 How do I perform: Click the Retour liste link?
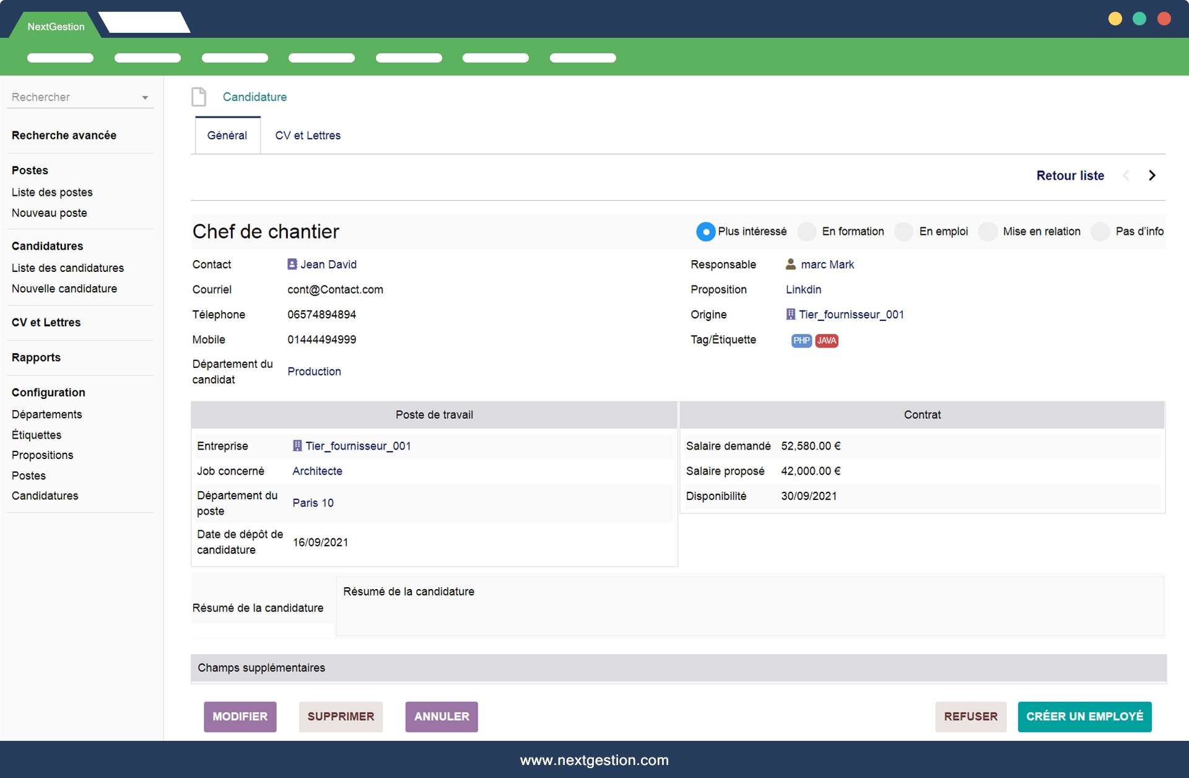coord(1070,176)
